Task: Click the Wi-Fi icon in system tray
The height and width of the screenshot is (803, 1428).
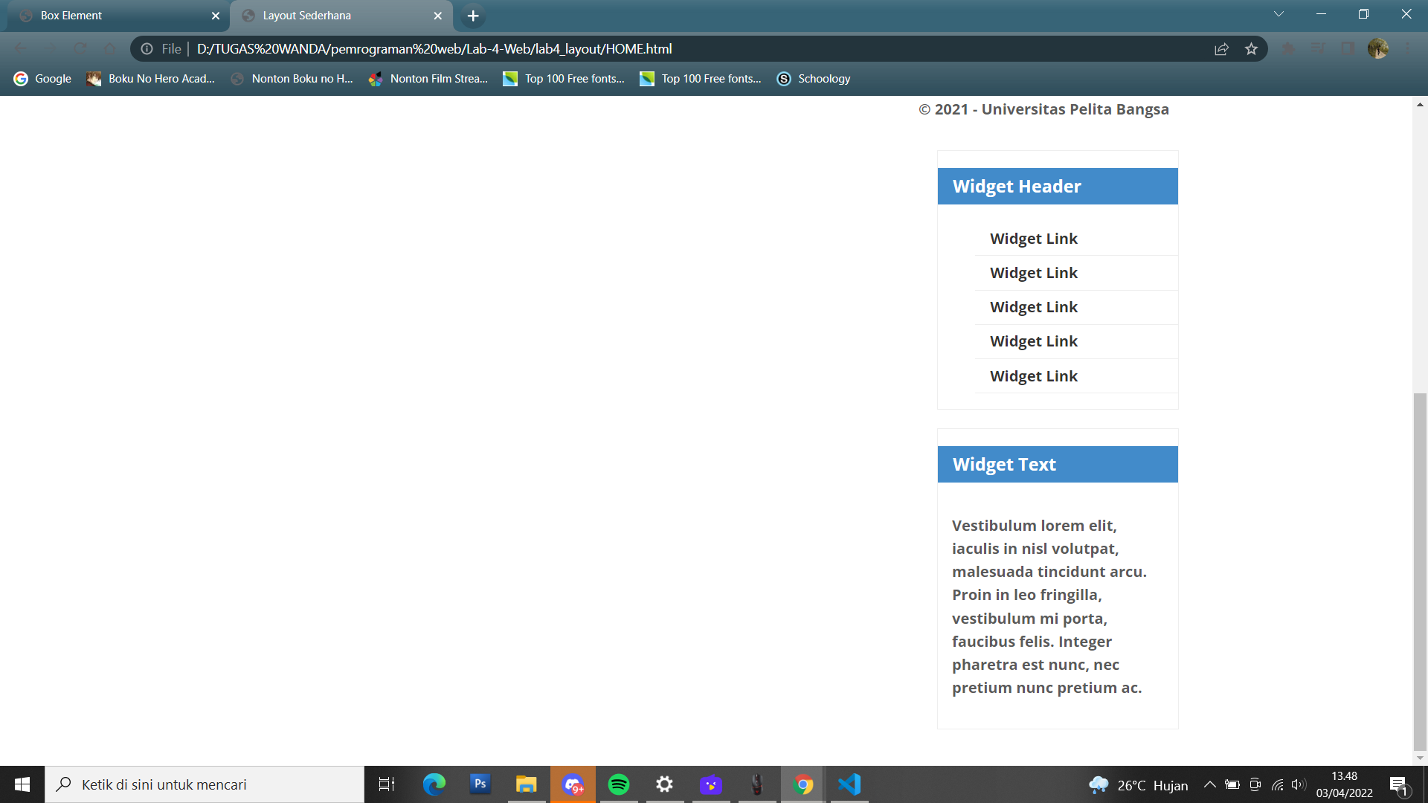Action: coord(1278,784)
